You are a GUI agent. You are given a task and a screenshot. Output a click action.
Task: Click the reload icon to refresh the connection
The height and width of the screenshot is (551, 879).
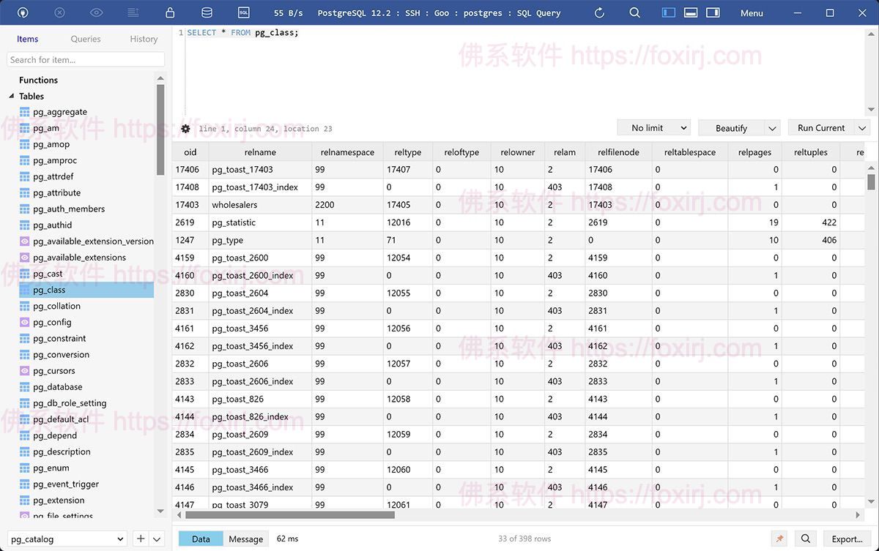[598, 12]
